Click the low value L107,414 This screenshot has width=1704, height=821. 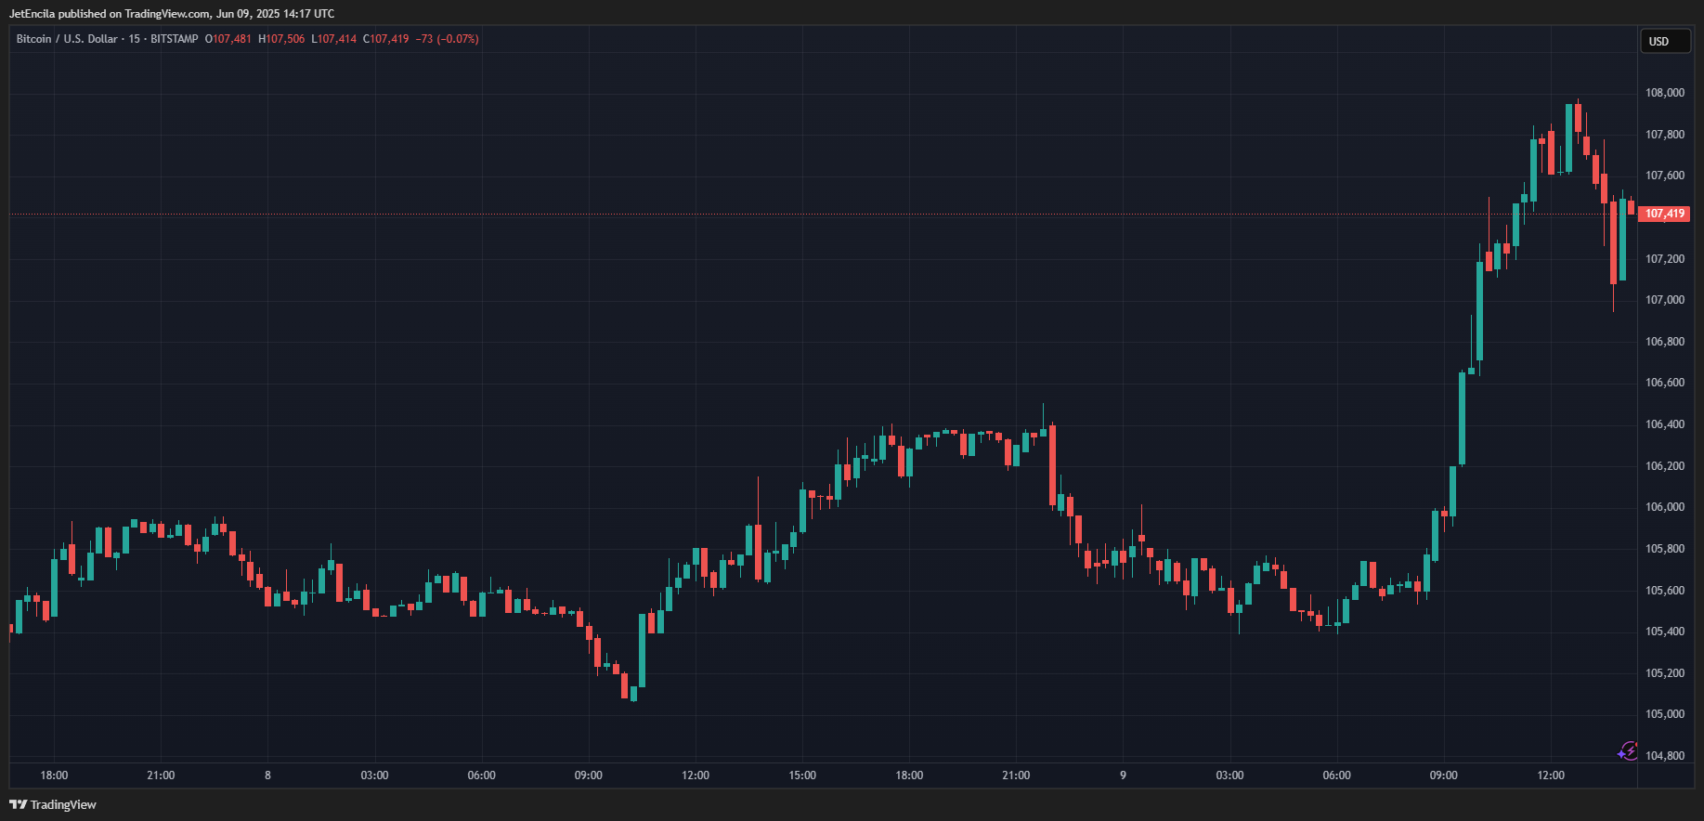pyautogui.click(x=334, y=39)
